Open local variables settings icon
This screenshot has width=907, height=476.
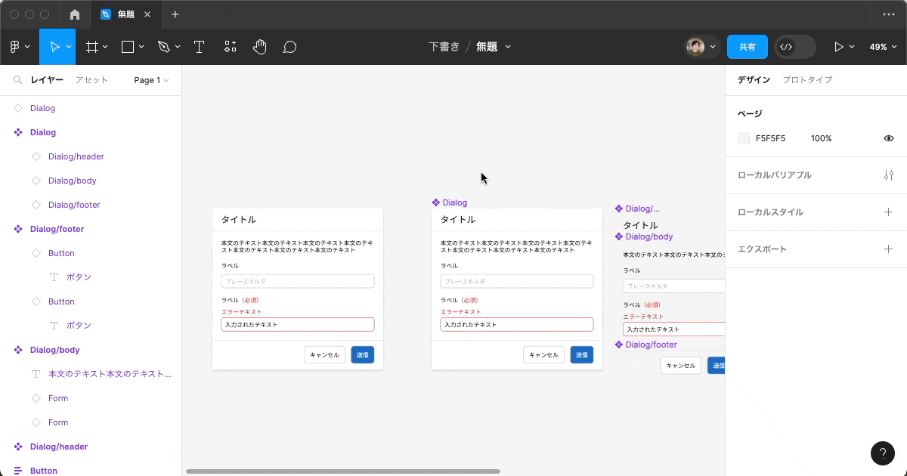click(888, 175)
